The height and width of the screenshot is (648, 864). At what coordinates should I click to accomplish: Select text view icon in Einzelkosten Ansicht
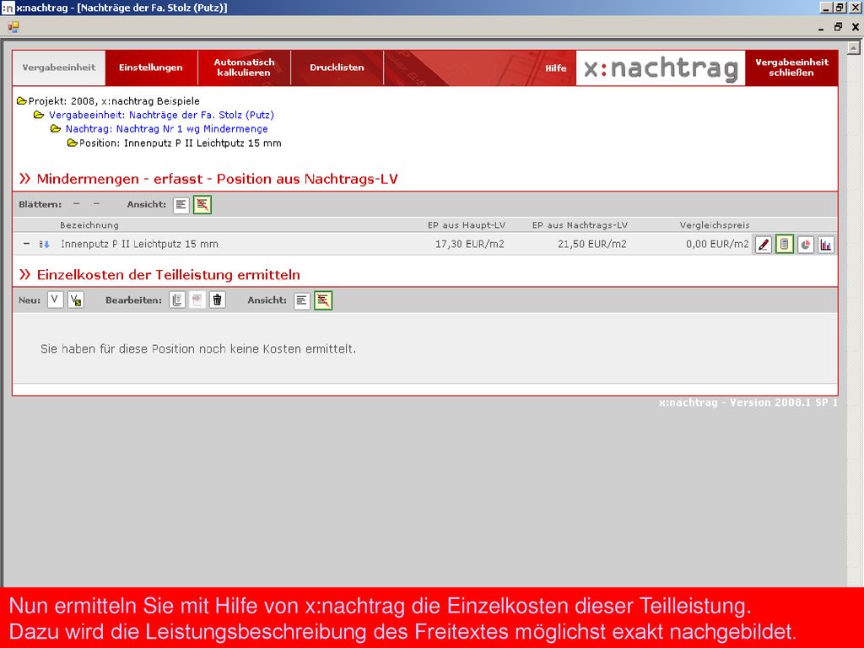click(302, 300)
